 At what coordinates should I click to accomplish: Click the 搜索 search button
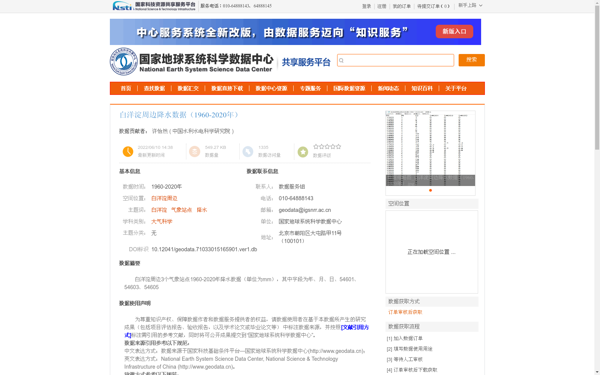[x=472, y=60]
